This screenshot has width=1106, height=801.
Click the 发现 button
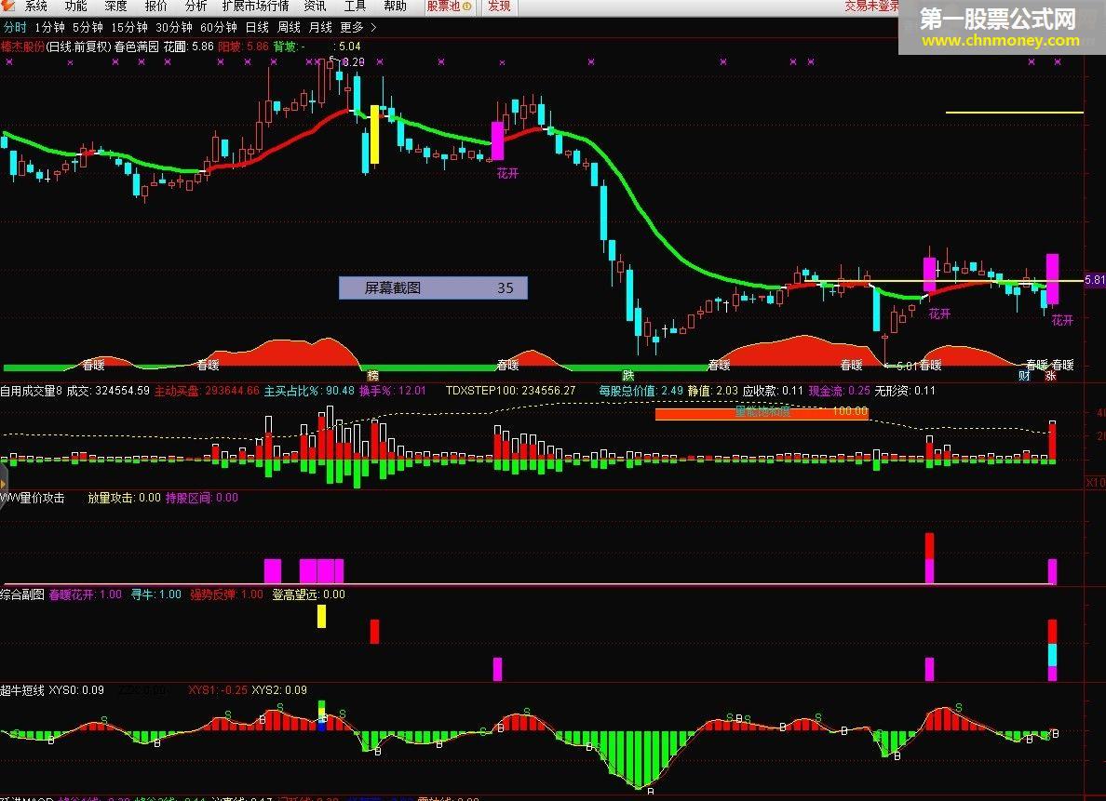[x=499, y=7]
